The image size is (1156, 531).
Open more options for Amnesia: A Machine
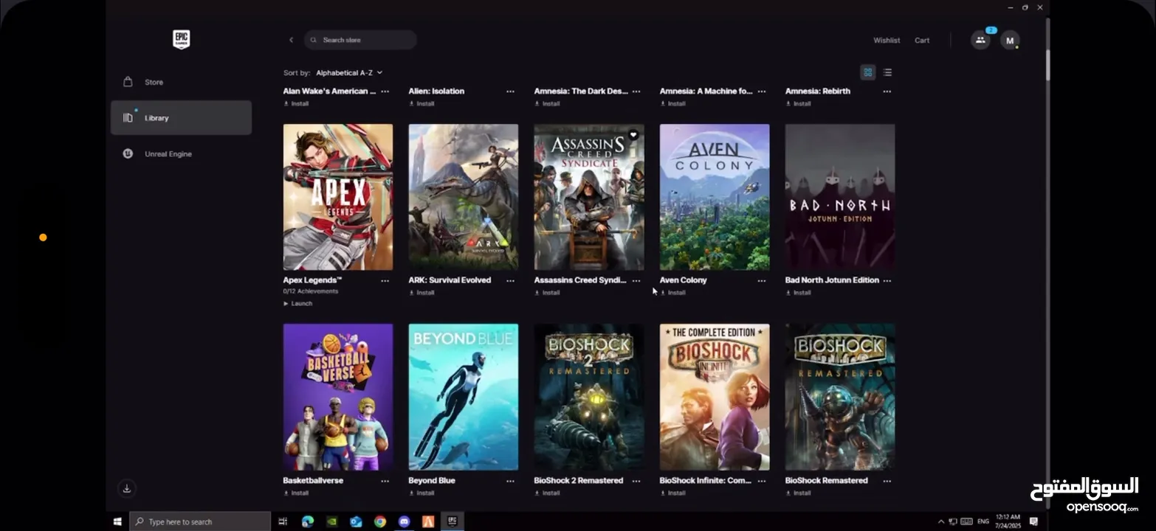[762, 91]
